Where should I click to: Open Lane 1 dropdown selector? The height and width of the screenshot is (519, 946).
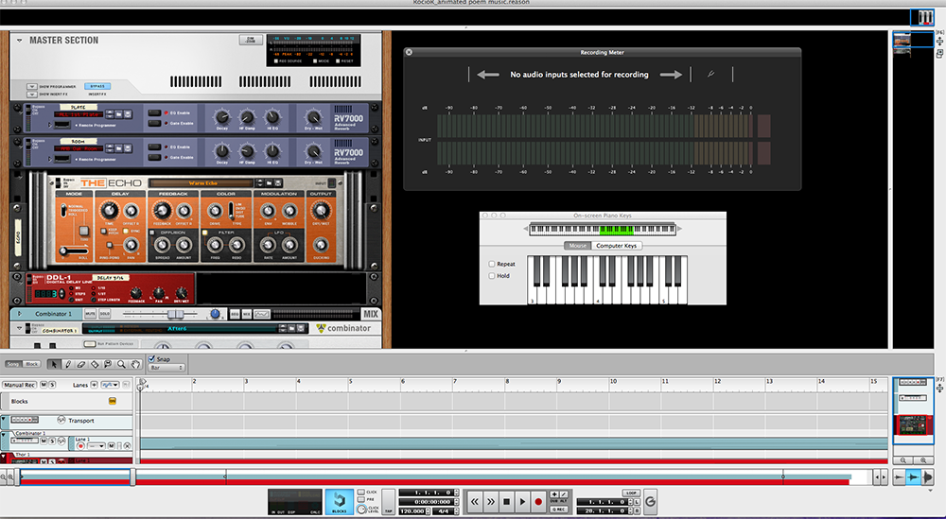[96, 446]
